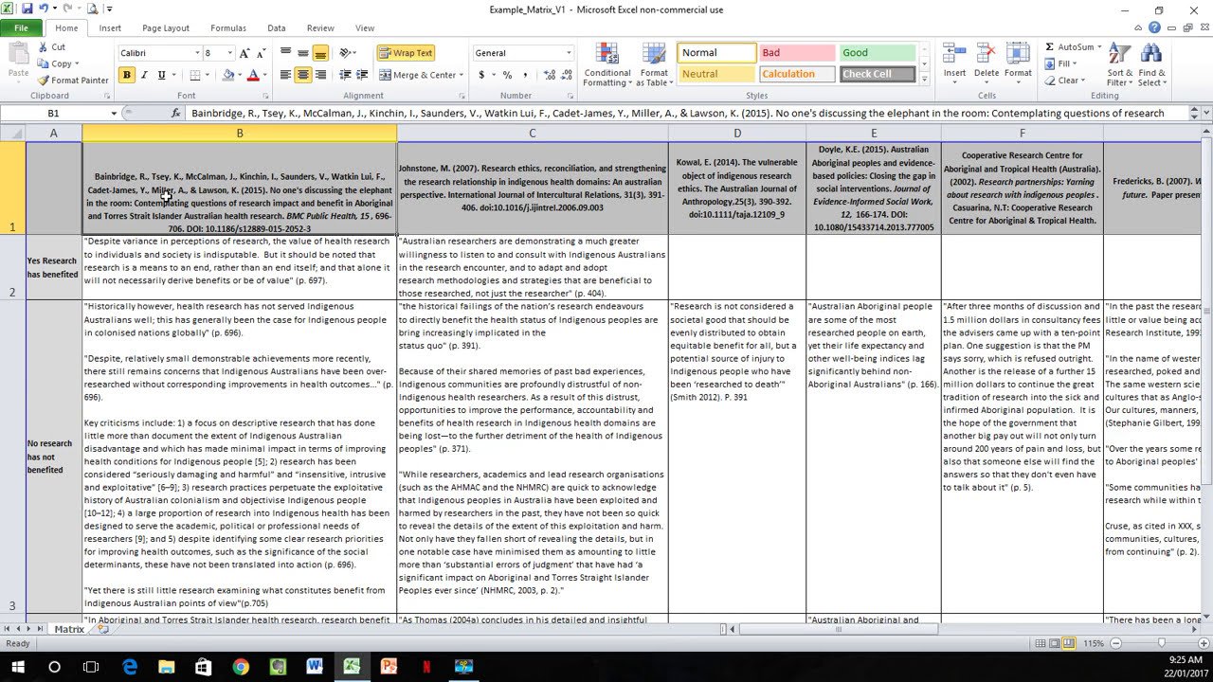The height and width of the screenshot is (682, 1213).
Task: Open the File tab
Action: tap(21, 28)
